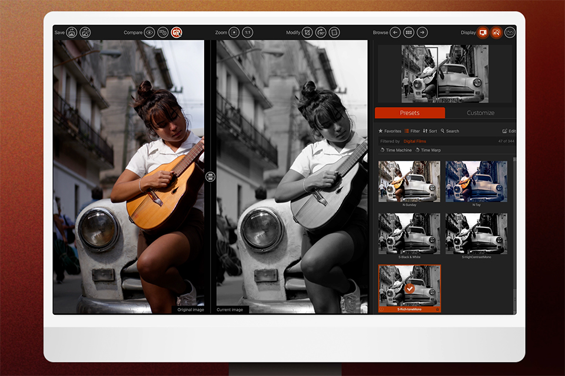Apply the S-HighContrastMono preset thumbnail
This screenshot has height=376, width=565.
tap(476, 233)
